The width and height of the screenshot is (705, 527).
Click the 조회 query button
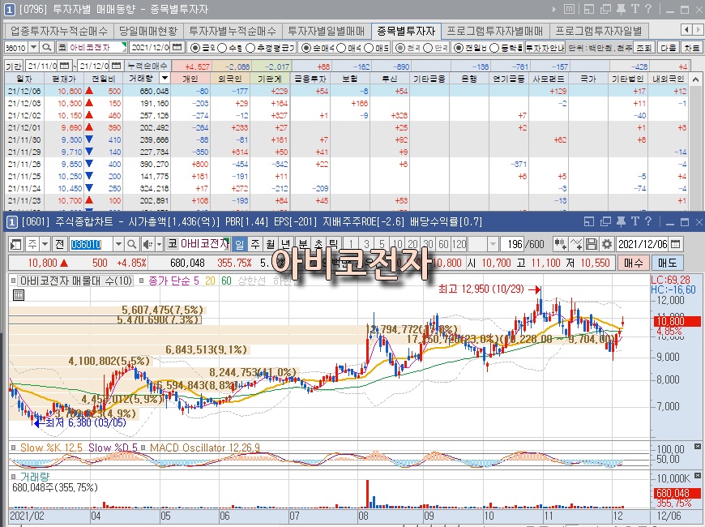pyautogui.click(x=644, y=47)
